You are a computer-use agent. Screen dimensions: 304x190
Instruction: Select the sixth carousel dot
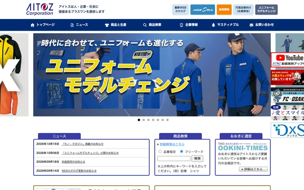pos(162,120)
